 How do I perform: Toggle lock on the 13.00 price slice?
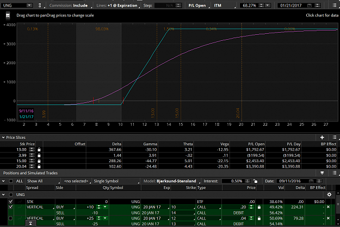(x=39, y=150)
